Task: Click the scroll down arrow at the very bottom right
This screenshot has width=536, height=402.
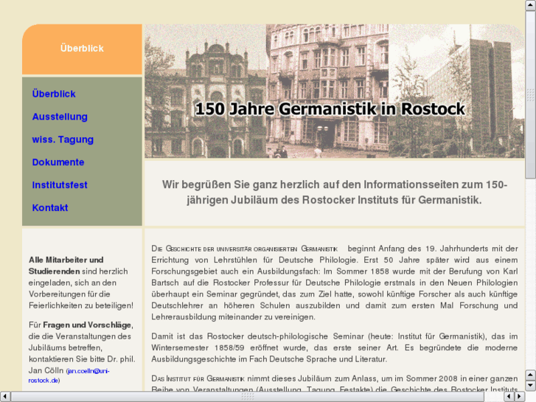Action: pyautogui.click(x=531, y=386)
